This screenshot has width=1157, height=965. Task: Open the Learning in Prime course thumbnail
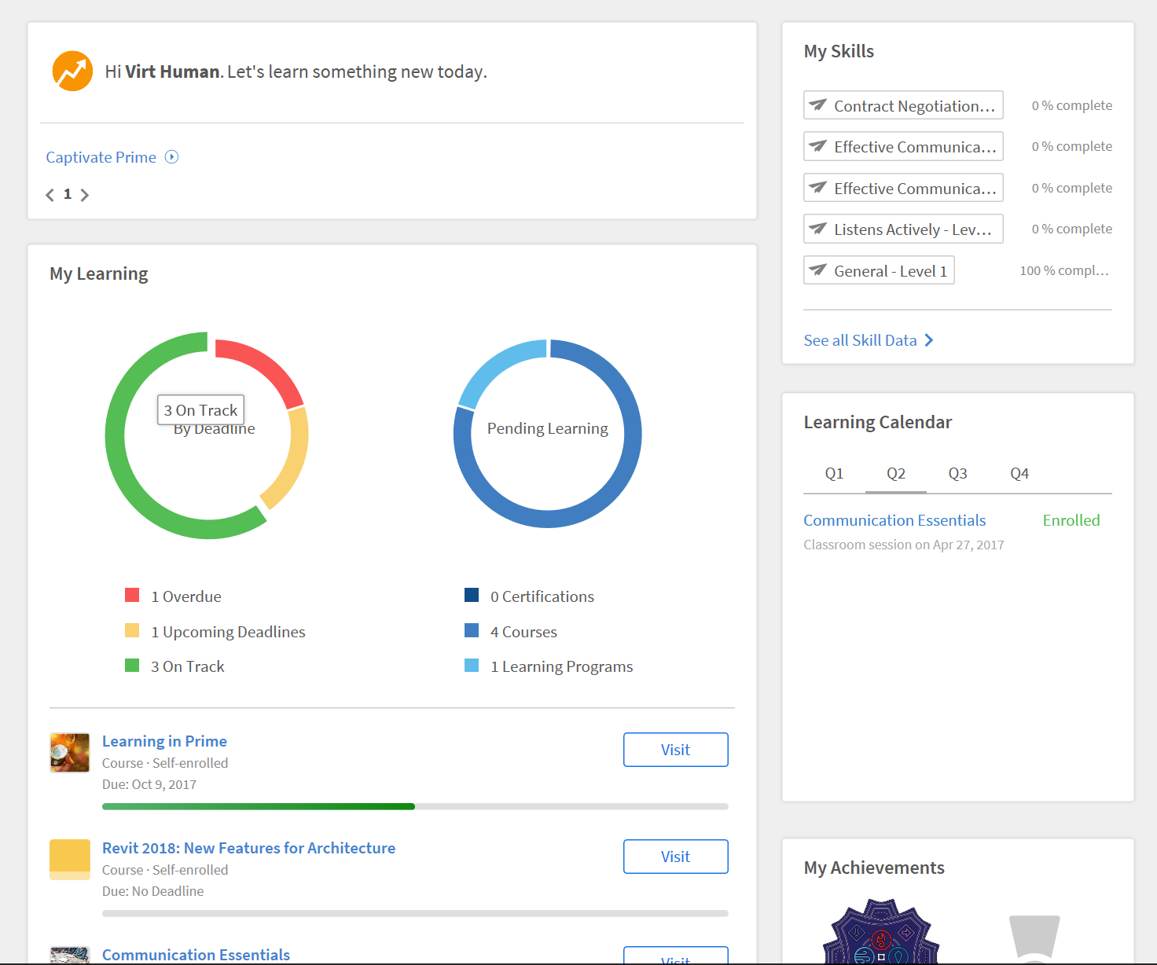point(70,753)
